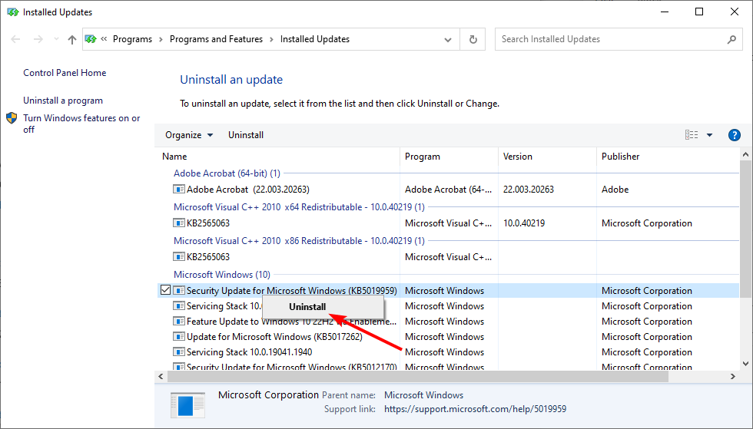Open the Recent locations dropdown arrow
The image size is (753, 429).
[56, 39]
